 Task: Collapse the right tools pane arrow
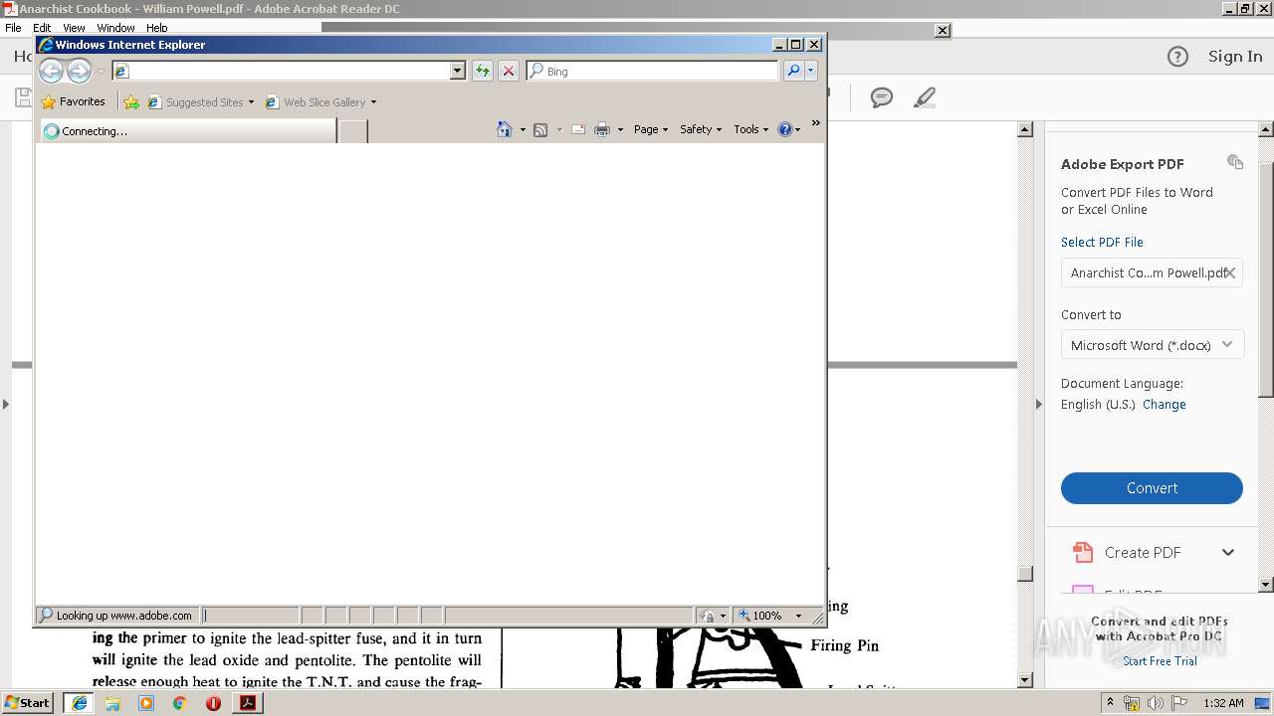[1038, 404]
